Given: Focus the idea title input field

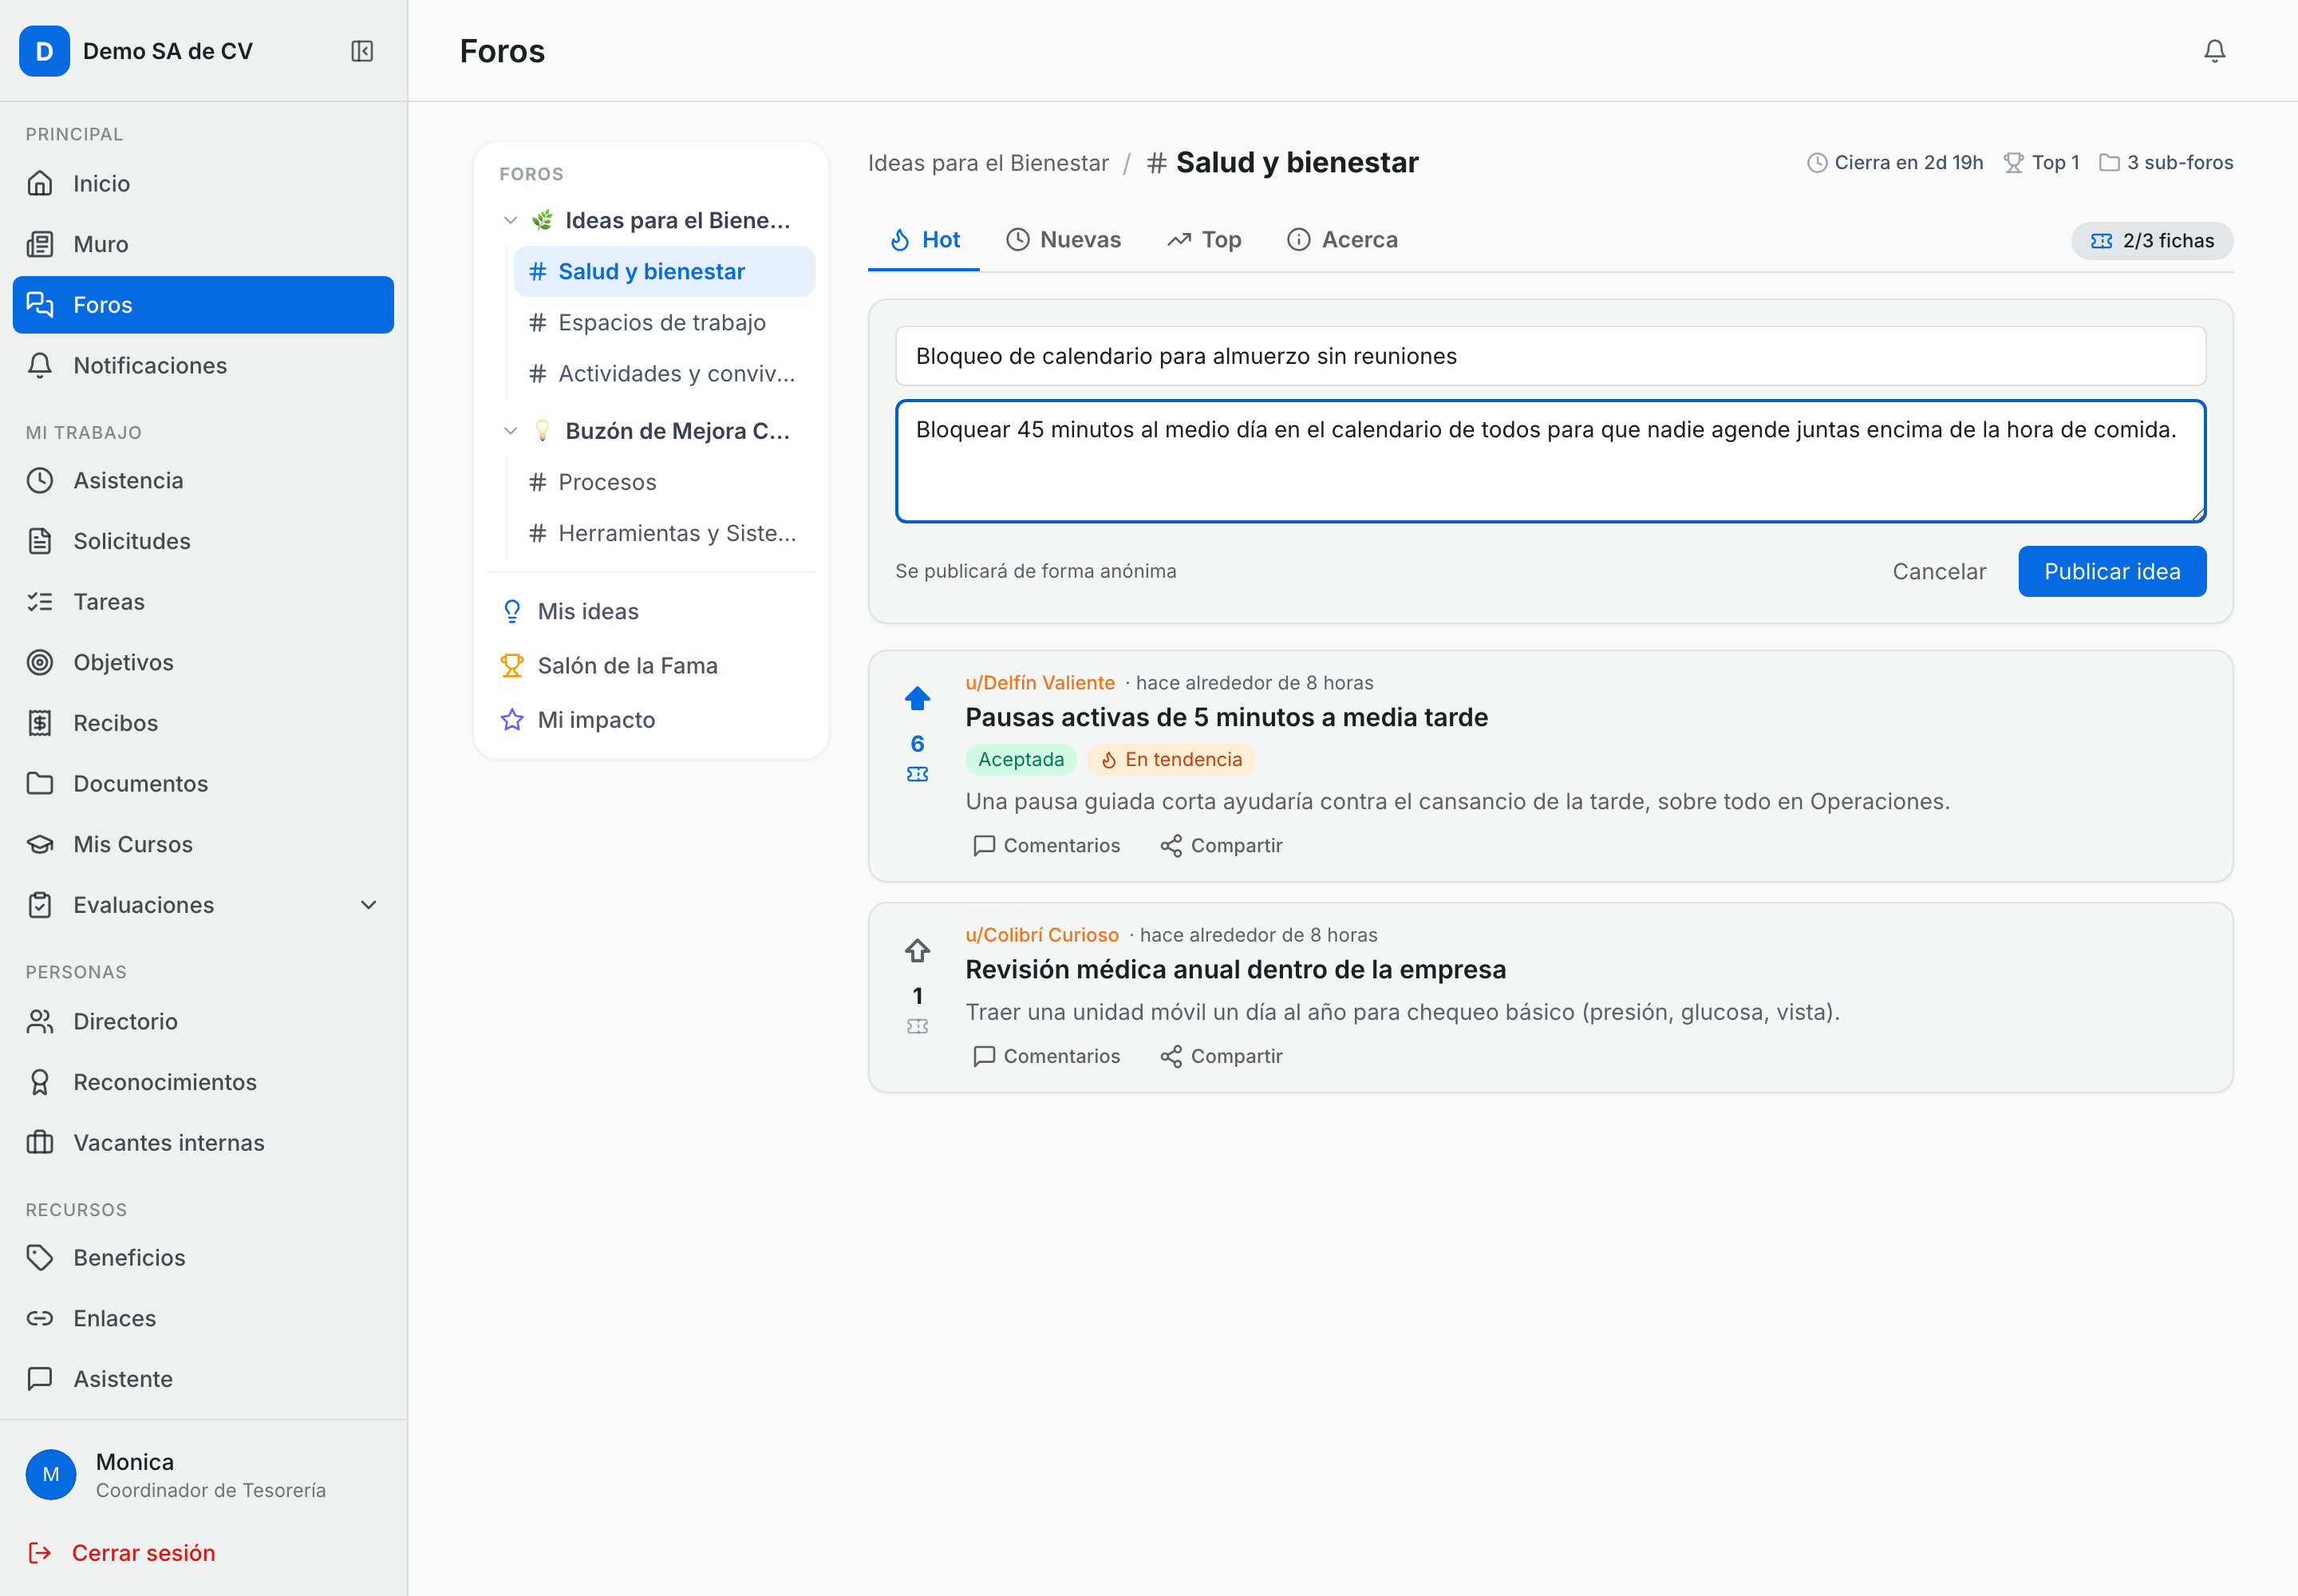Looking at the screenshot, I should [1550, 356].
